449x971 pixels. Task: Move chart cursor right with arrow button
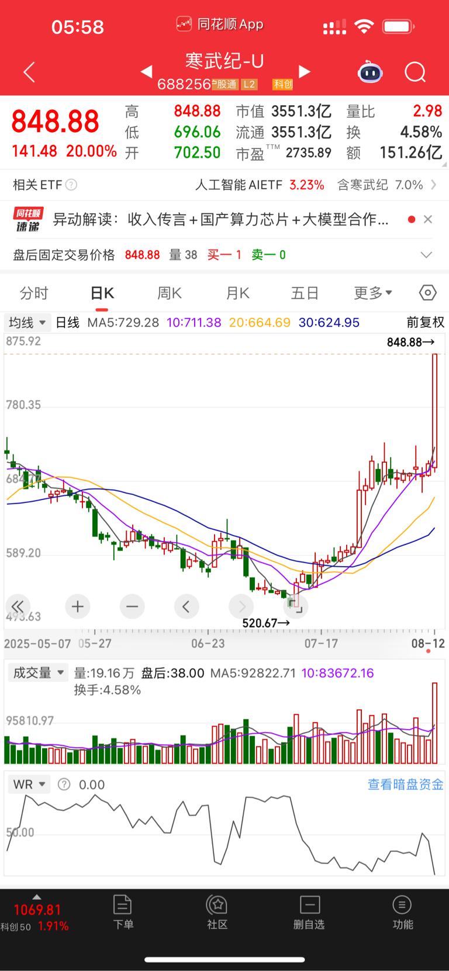(x=241, y=606)
